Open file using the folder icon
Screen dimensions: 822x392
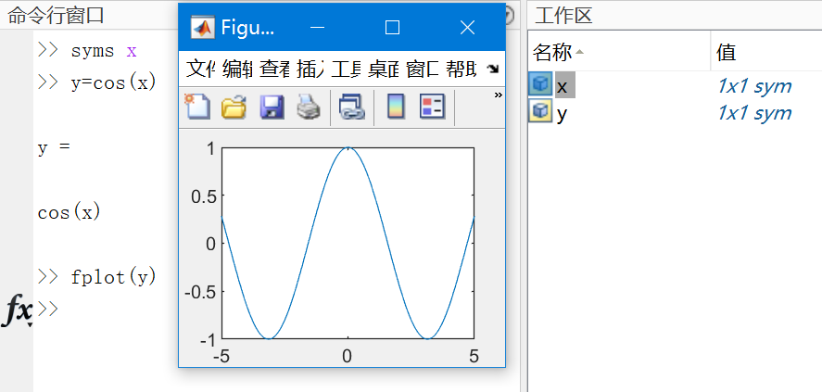coord(234,107)
